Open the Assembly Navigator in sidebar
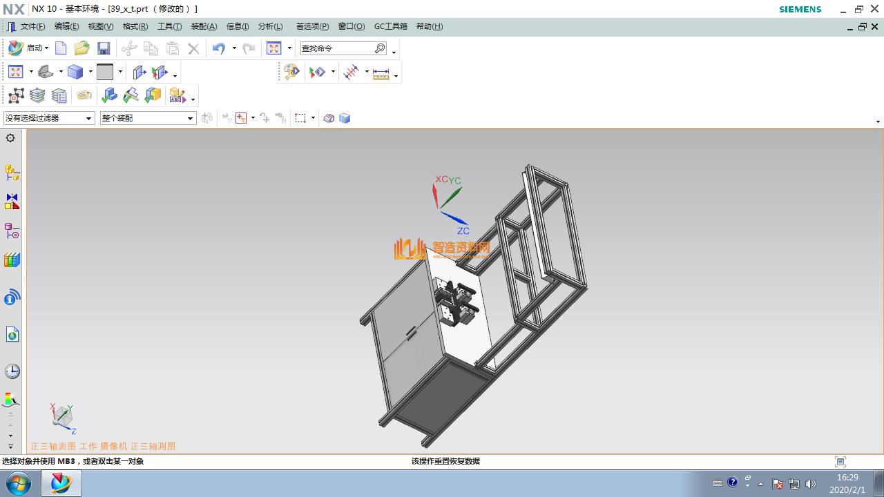 coord(12,172)
